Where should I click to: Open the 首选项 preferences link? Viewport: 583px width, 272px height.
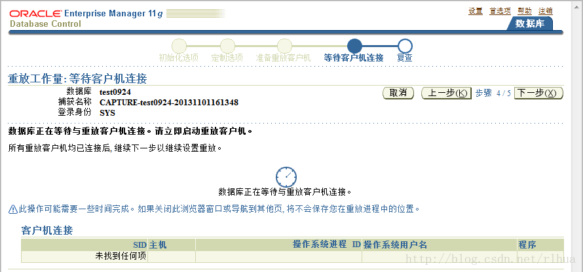(x=500, y=11)
